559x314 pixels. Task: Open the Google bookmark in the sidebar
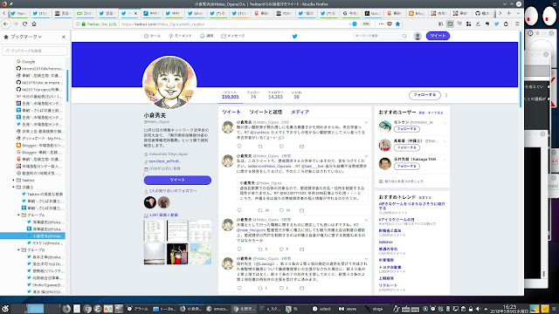pyautogui.click(x=25, y=62)
